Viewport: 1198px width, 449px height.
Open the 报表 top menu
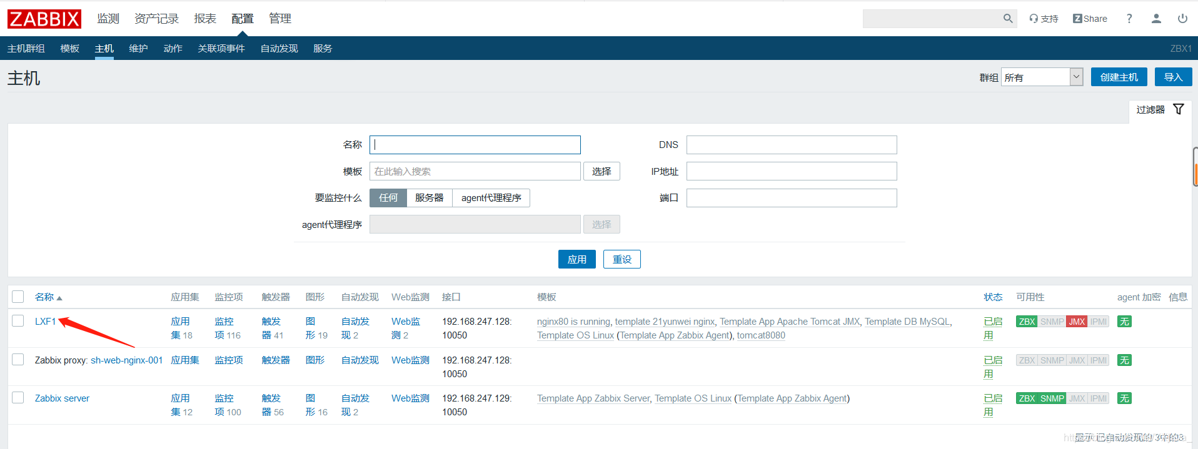coord(205,19)
